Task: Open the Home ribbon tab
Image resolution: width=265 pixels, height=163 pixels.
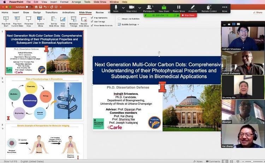Action: click(5, 12)
